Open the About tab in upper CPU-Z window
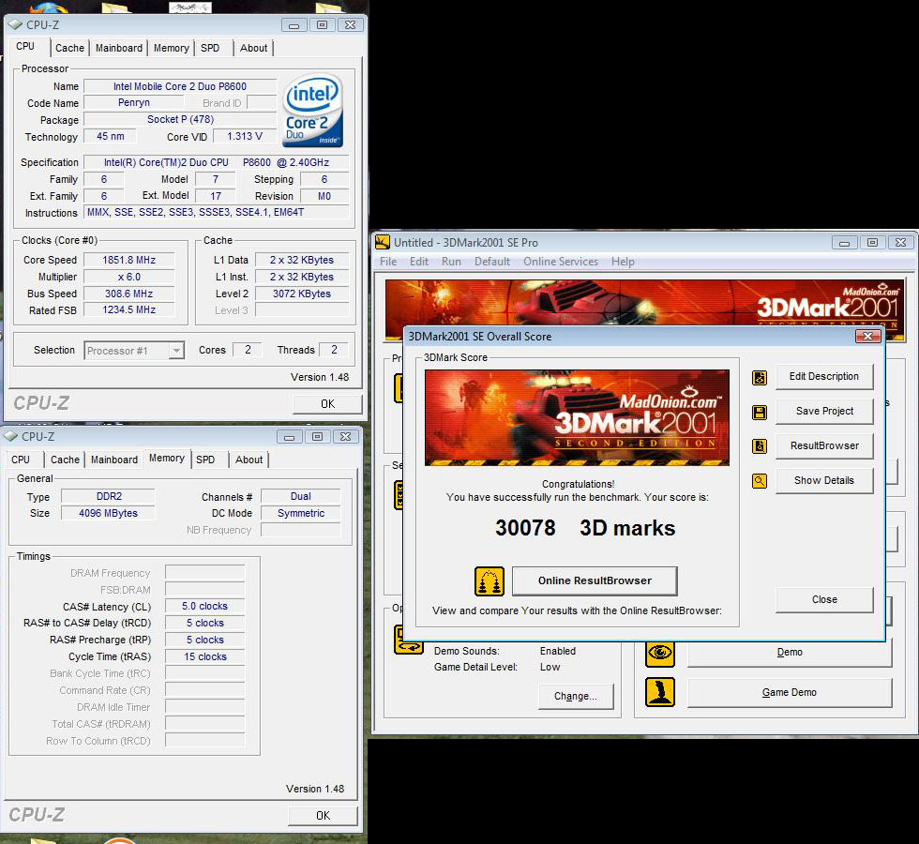The width and height of the screenshot is (919, 844). coord(253,48)
